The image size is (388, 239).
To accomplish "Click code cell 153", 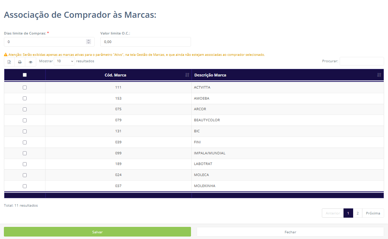I will pos(118,99).
